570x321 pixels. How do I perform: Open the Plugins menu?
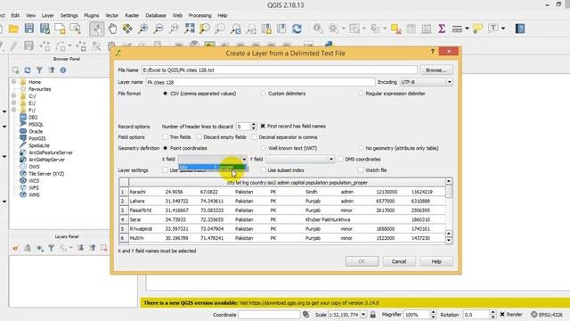click(91, 16)
